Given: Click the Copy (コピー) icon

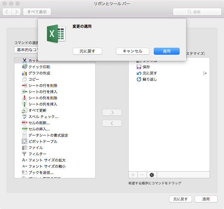Looking at the screenshot, I should pyautogui.click(x=24, y=79).
